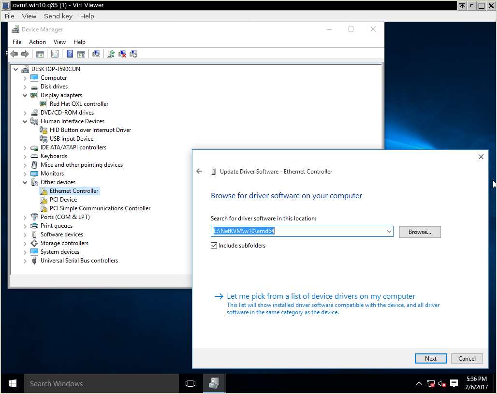Click the Back navigation arrow in Device Manager
497x394 pixels.
(14, 54)
